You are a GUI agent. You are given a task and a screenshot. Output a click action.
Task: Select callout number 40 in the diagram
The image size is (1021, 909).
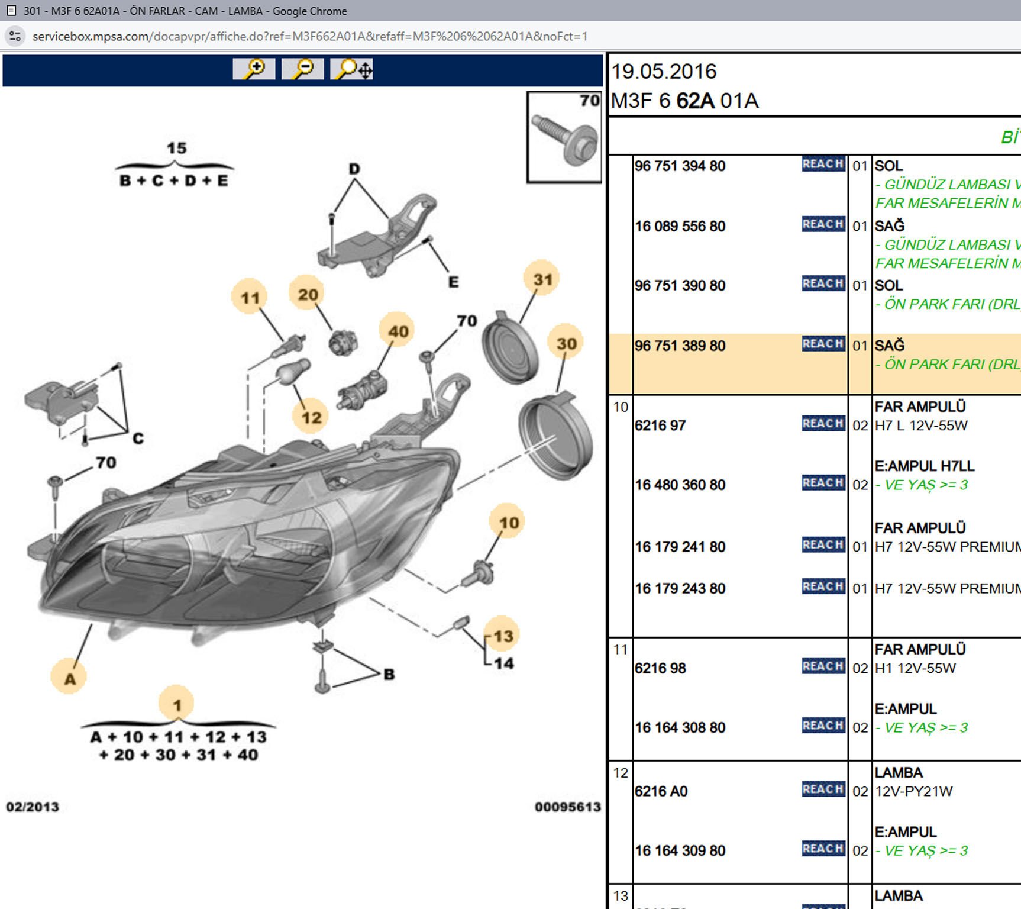coord(398,331)
